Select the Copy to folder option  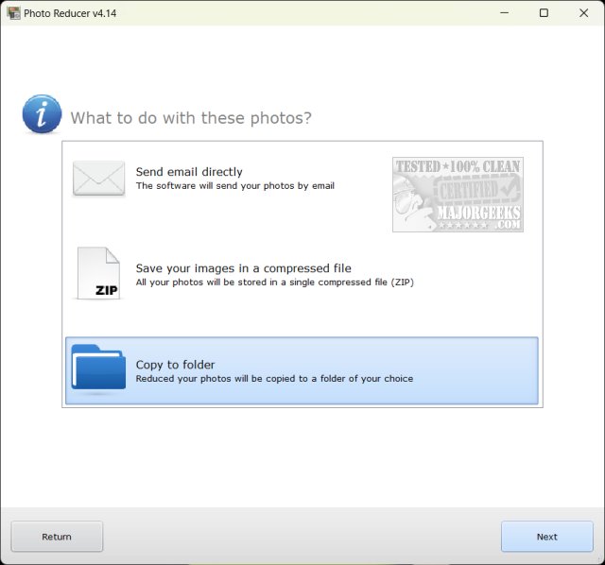tap(175, 365)
